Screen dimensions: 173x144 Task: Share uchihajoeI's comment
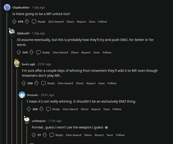click(x=88, y=135)
